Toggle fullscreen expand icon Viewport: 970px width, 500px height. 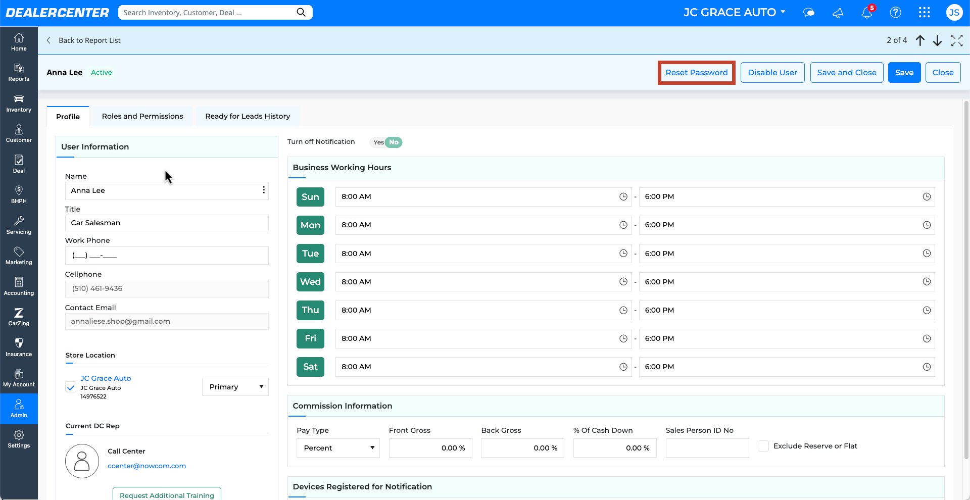click(957, 40)
